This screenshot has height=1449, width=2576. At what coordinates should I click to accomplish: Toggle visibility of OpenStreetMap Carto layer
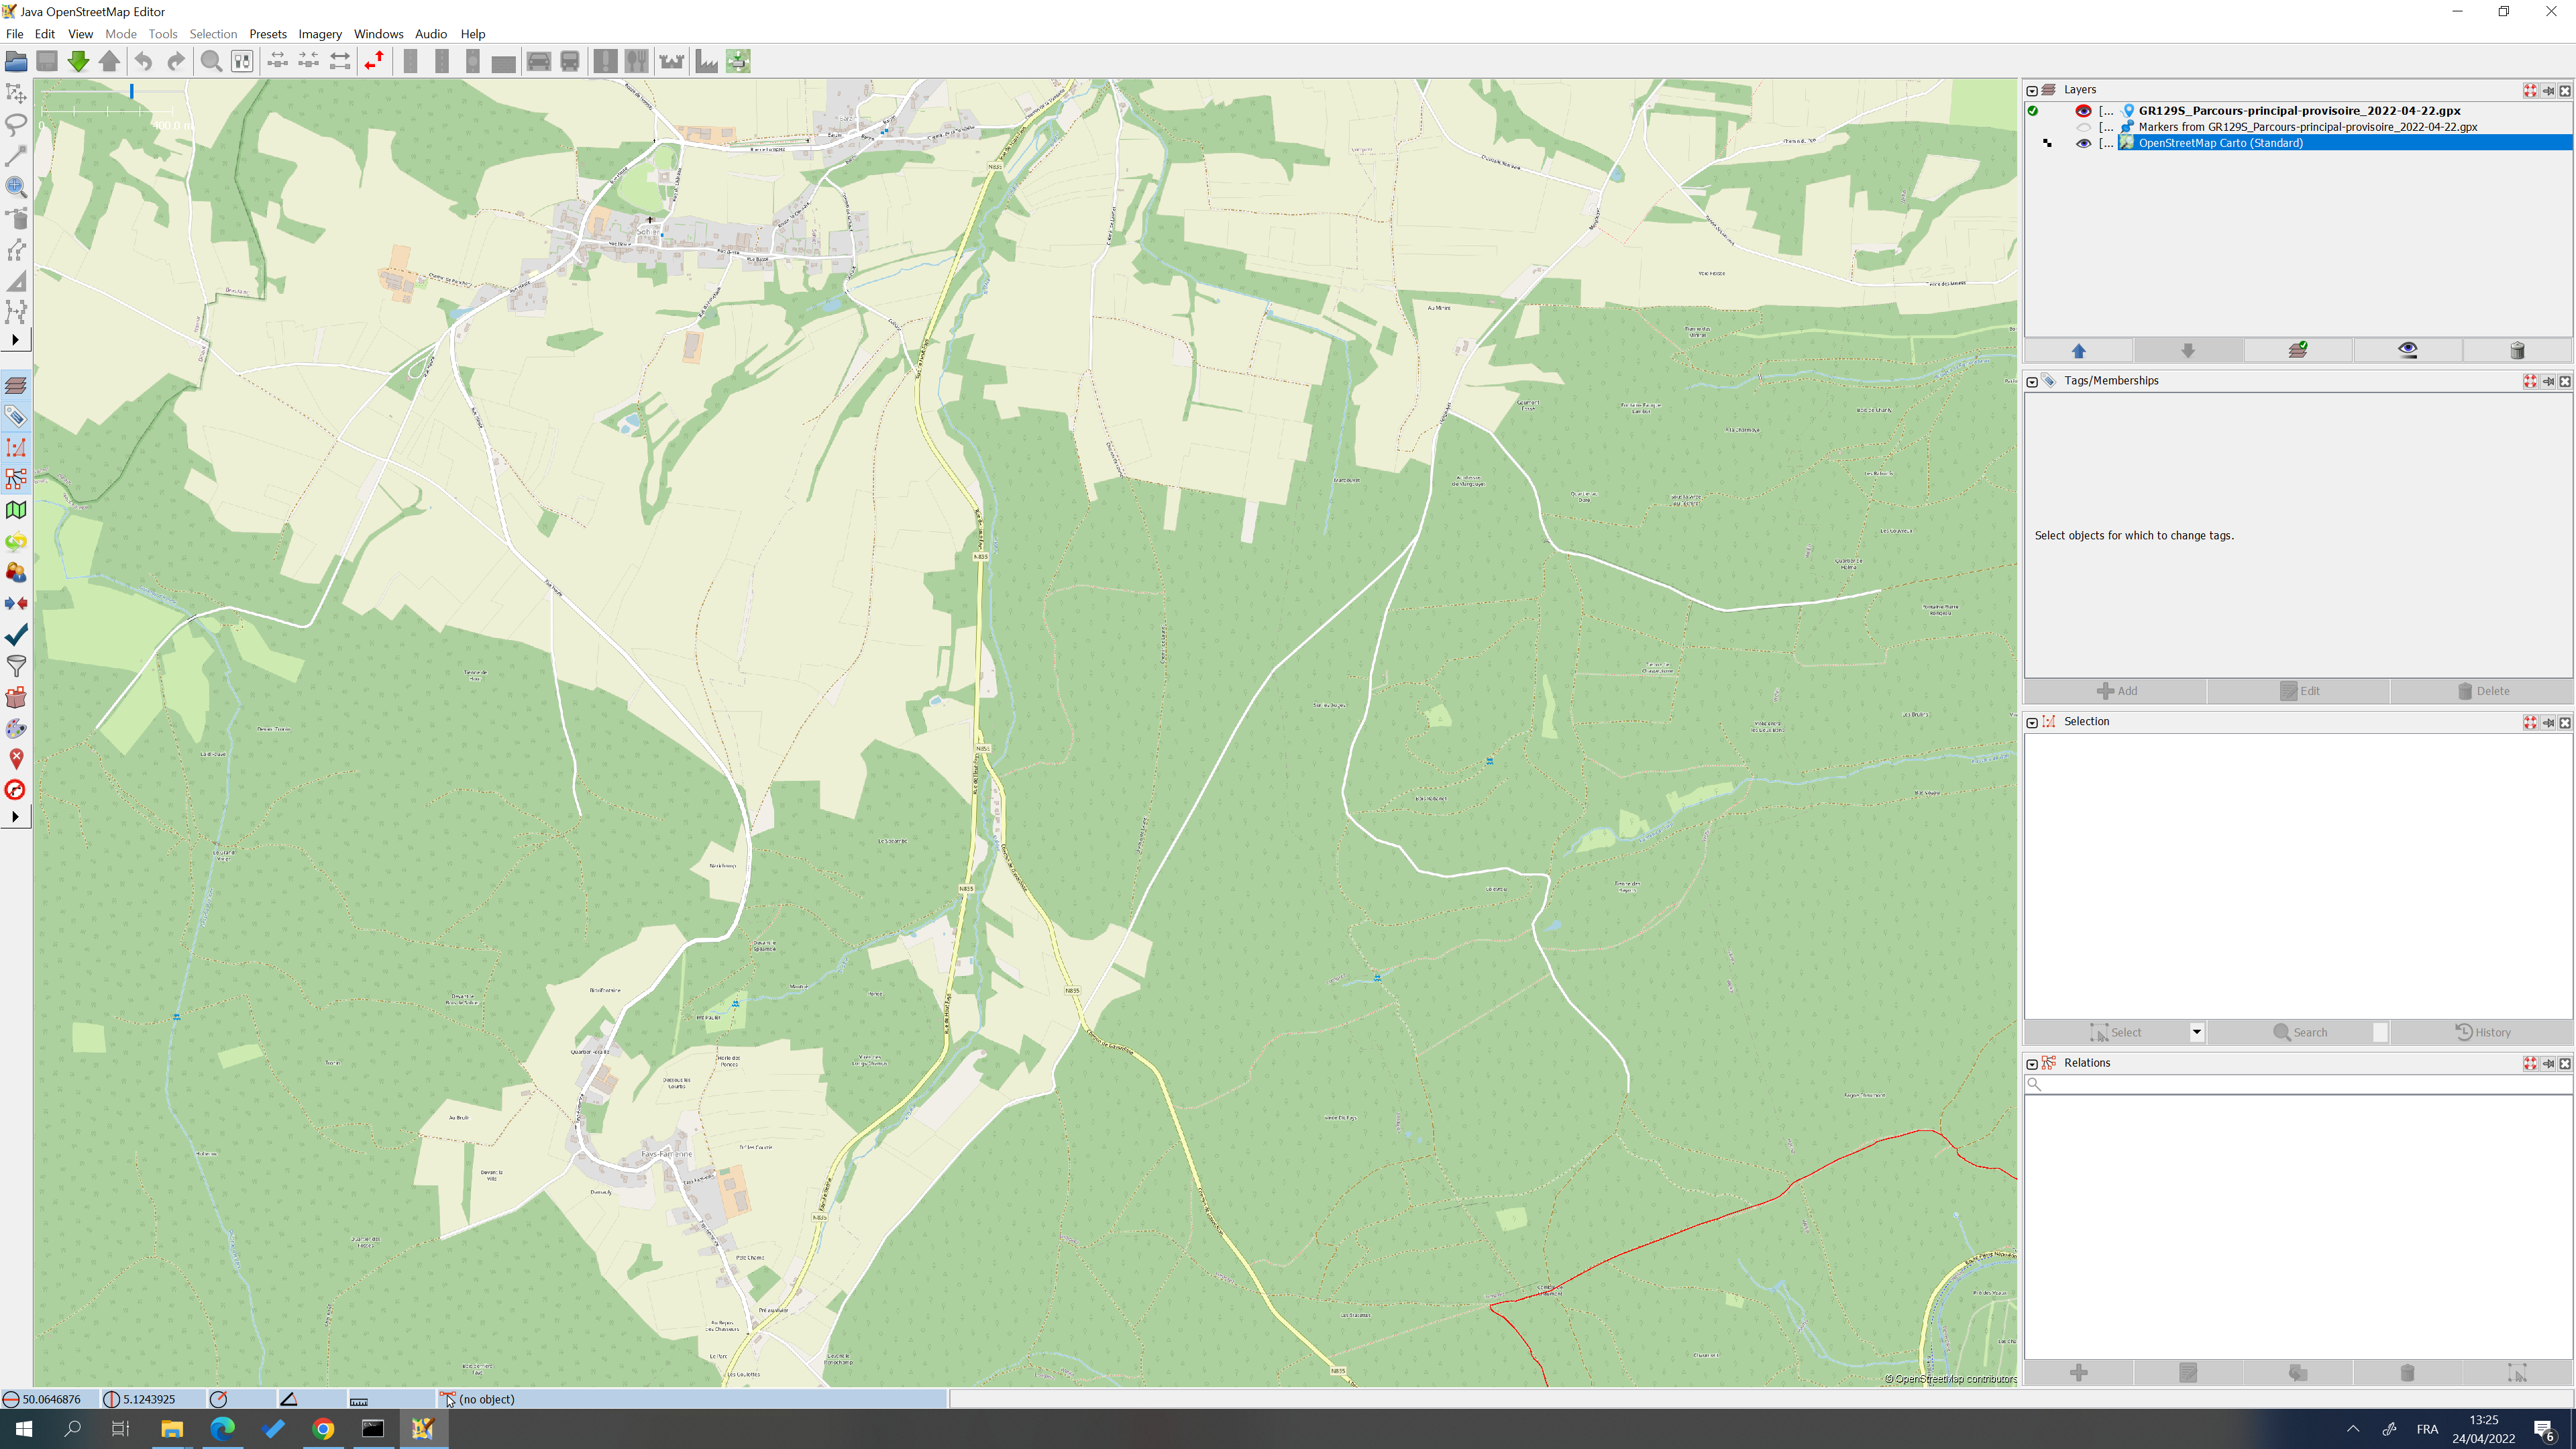[2083, 143]
